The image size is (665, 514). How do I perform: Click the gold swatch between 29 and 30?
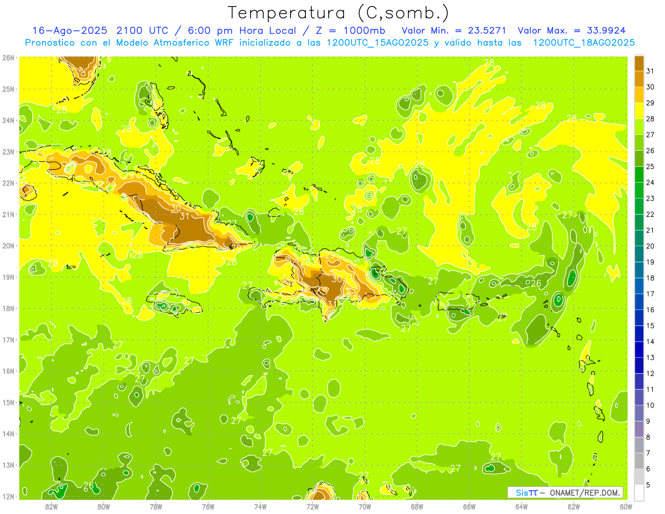point(639,94)
